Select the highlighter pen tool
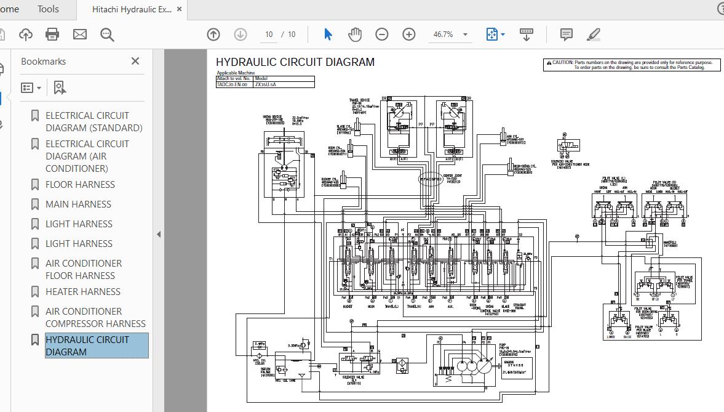The image size is (724, 412). [594, 34]
